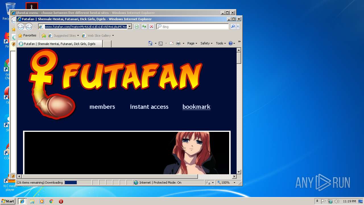The height and width of the screenshot is (205, 364).
Task: Click the instant access link
Action: coord(149,107)
